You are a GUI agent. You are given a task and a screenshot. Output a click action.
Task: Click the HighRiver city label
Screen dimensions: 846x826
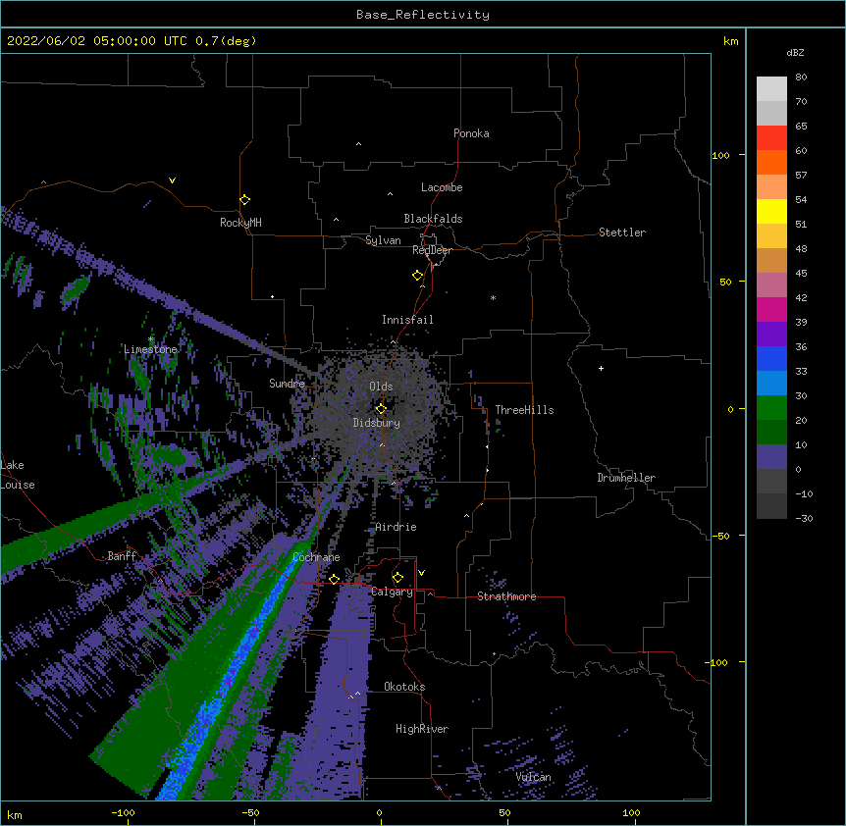click(422, 729)
